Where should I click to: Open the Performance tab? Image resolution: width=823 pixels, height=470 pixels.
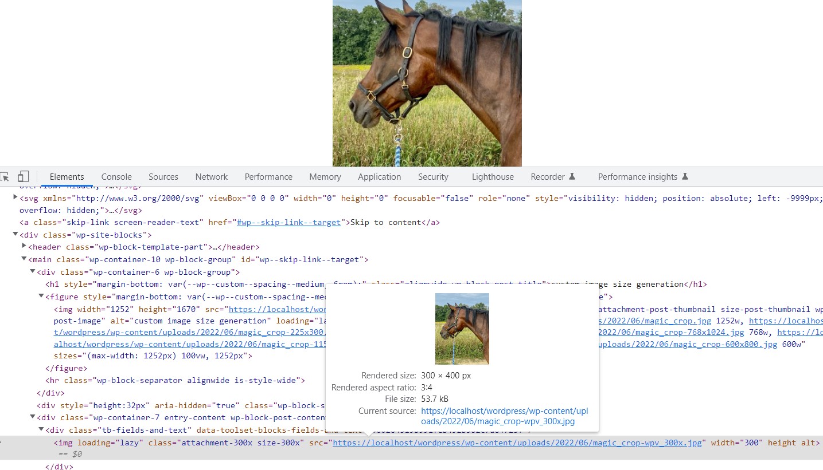click(268, 177)
